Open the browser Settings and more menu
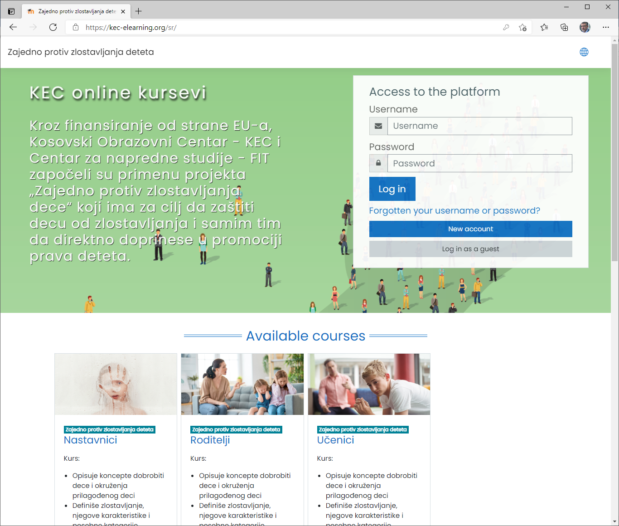This screenshot has height=526, width=619. pos(606,27)
